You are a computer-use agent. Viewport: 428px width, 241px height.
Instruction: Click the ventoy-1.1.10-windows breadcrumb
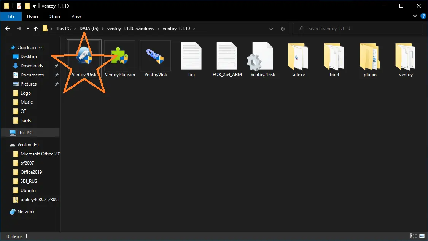click(x=130, y=29)
